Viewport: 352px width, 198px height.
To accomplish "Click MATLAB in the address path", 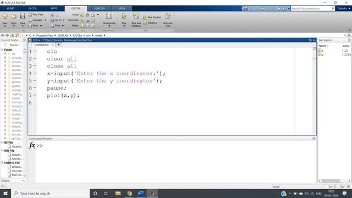I will [x=63, y=35].
